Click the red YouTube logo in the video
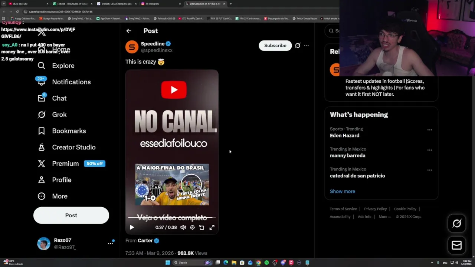This screenshot has height=267, width=475. pyautogui.click(x=174, y=90)
